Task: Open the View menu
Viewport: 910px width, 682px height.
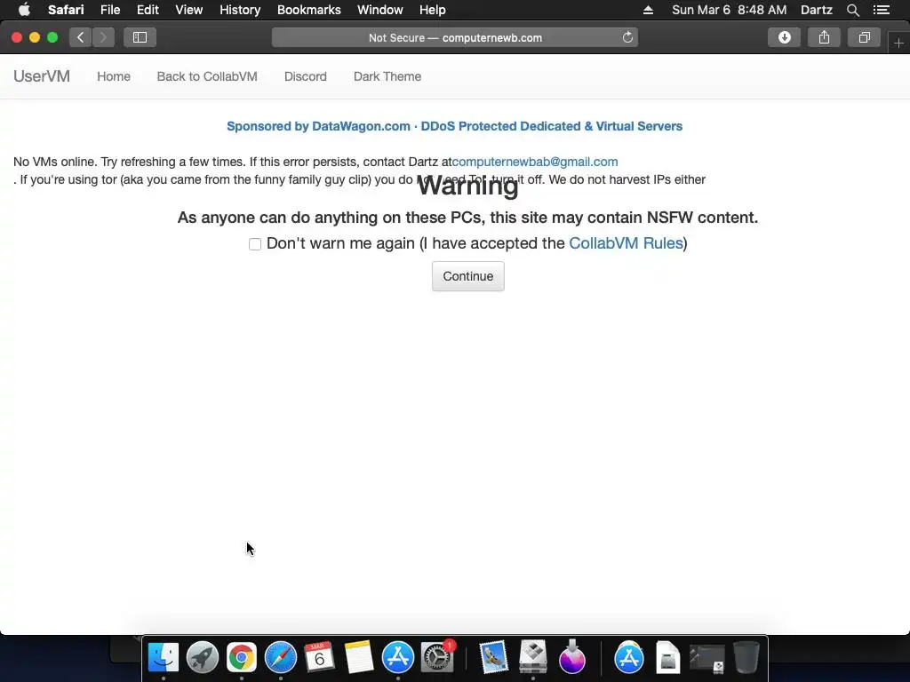Action: (189, 10)
